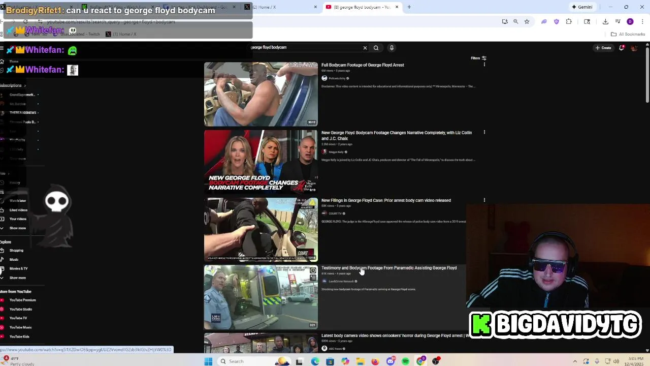
Task: Open Full Bodycam Footage of George Floyd Arrest thumbnail
Action: pos(261,94)
